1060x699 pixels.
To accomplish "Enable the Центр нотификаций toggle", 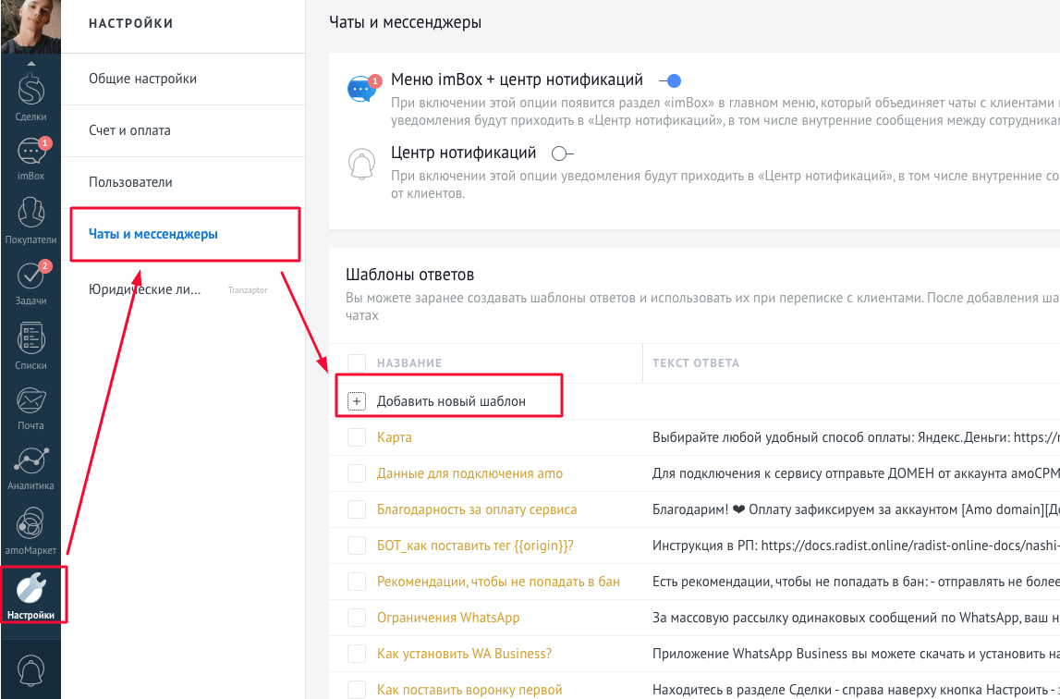I will (562, 153).
